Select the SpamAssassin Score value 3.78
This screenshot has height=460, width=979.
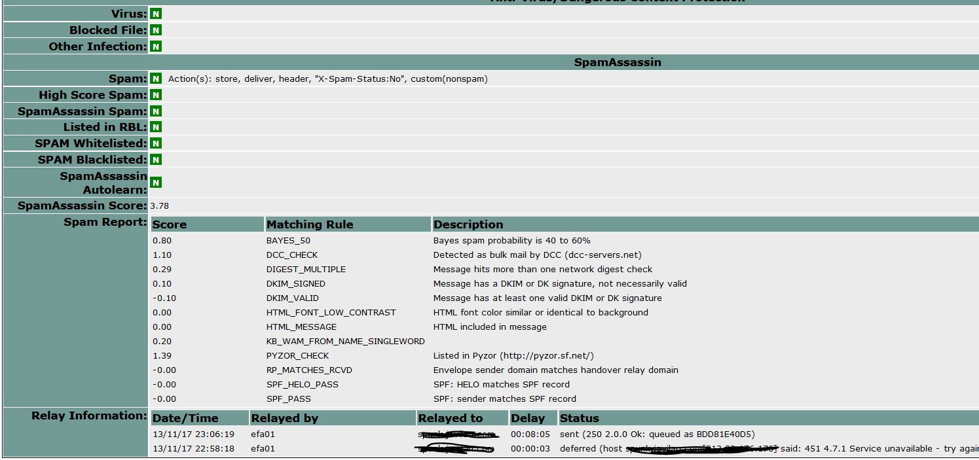click(159, 205)
